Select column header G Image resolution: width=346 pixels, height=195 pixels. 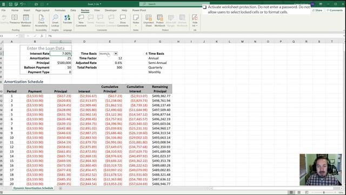tap(160, 42)
